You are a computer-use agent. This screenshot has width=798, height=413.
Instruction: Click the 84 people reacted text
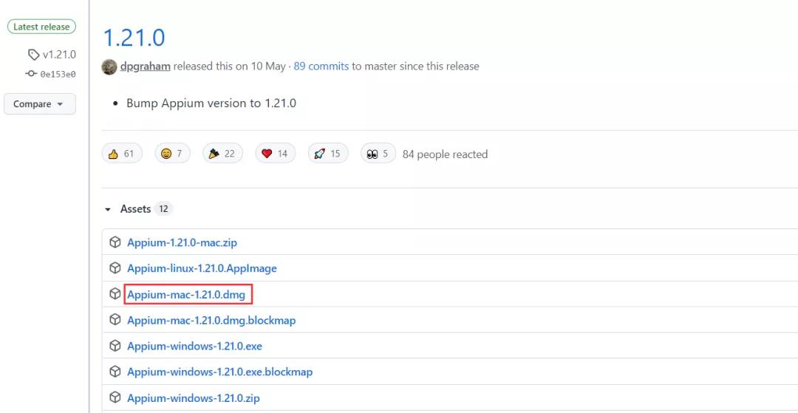[x=446, y=154]
